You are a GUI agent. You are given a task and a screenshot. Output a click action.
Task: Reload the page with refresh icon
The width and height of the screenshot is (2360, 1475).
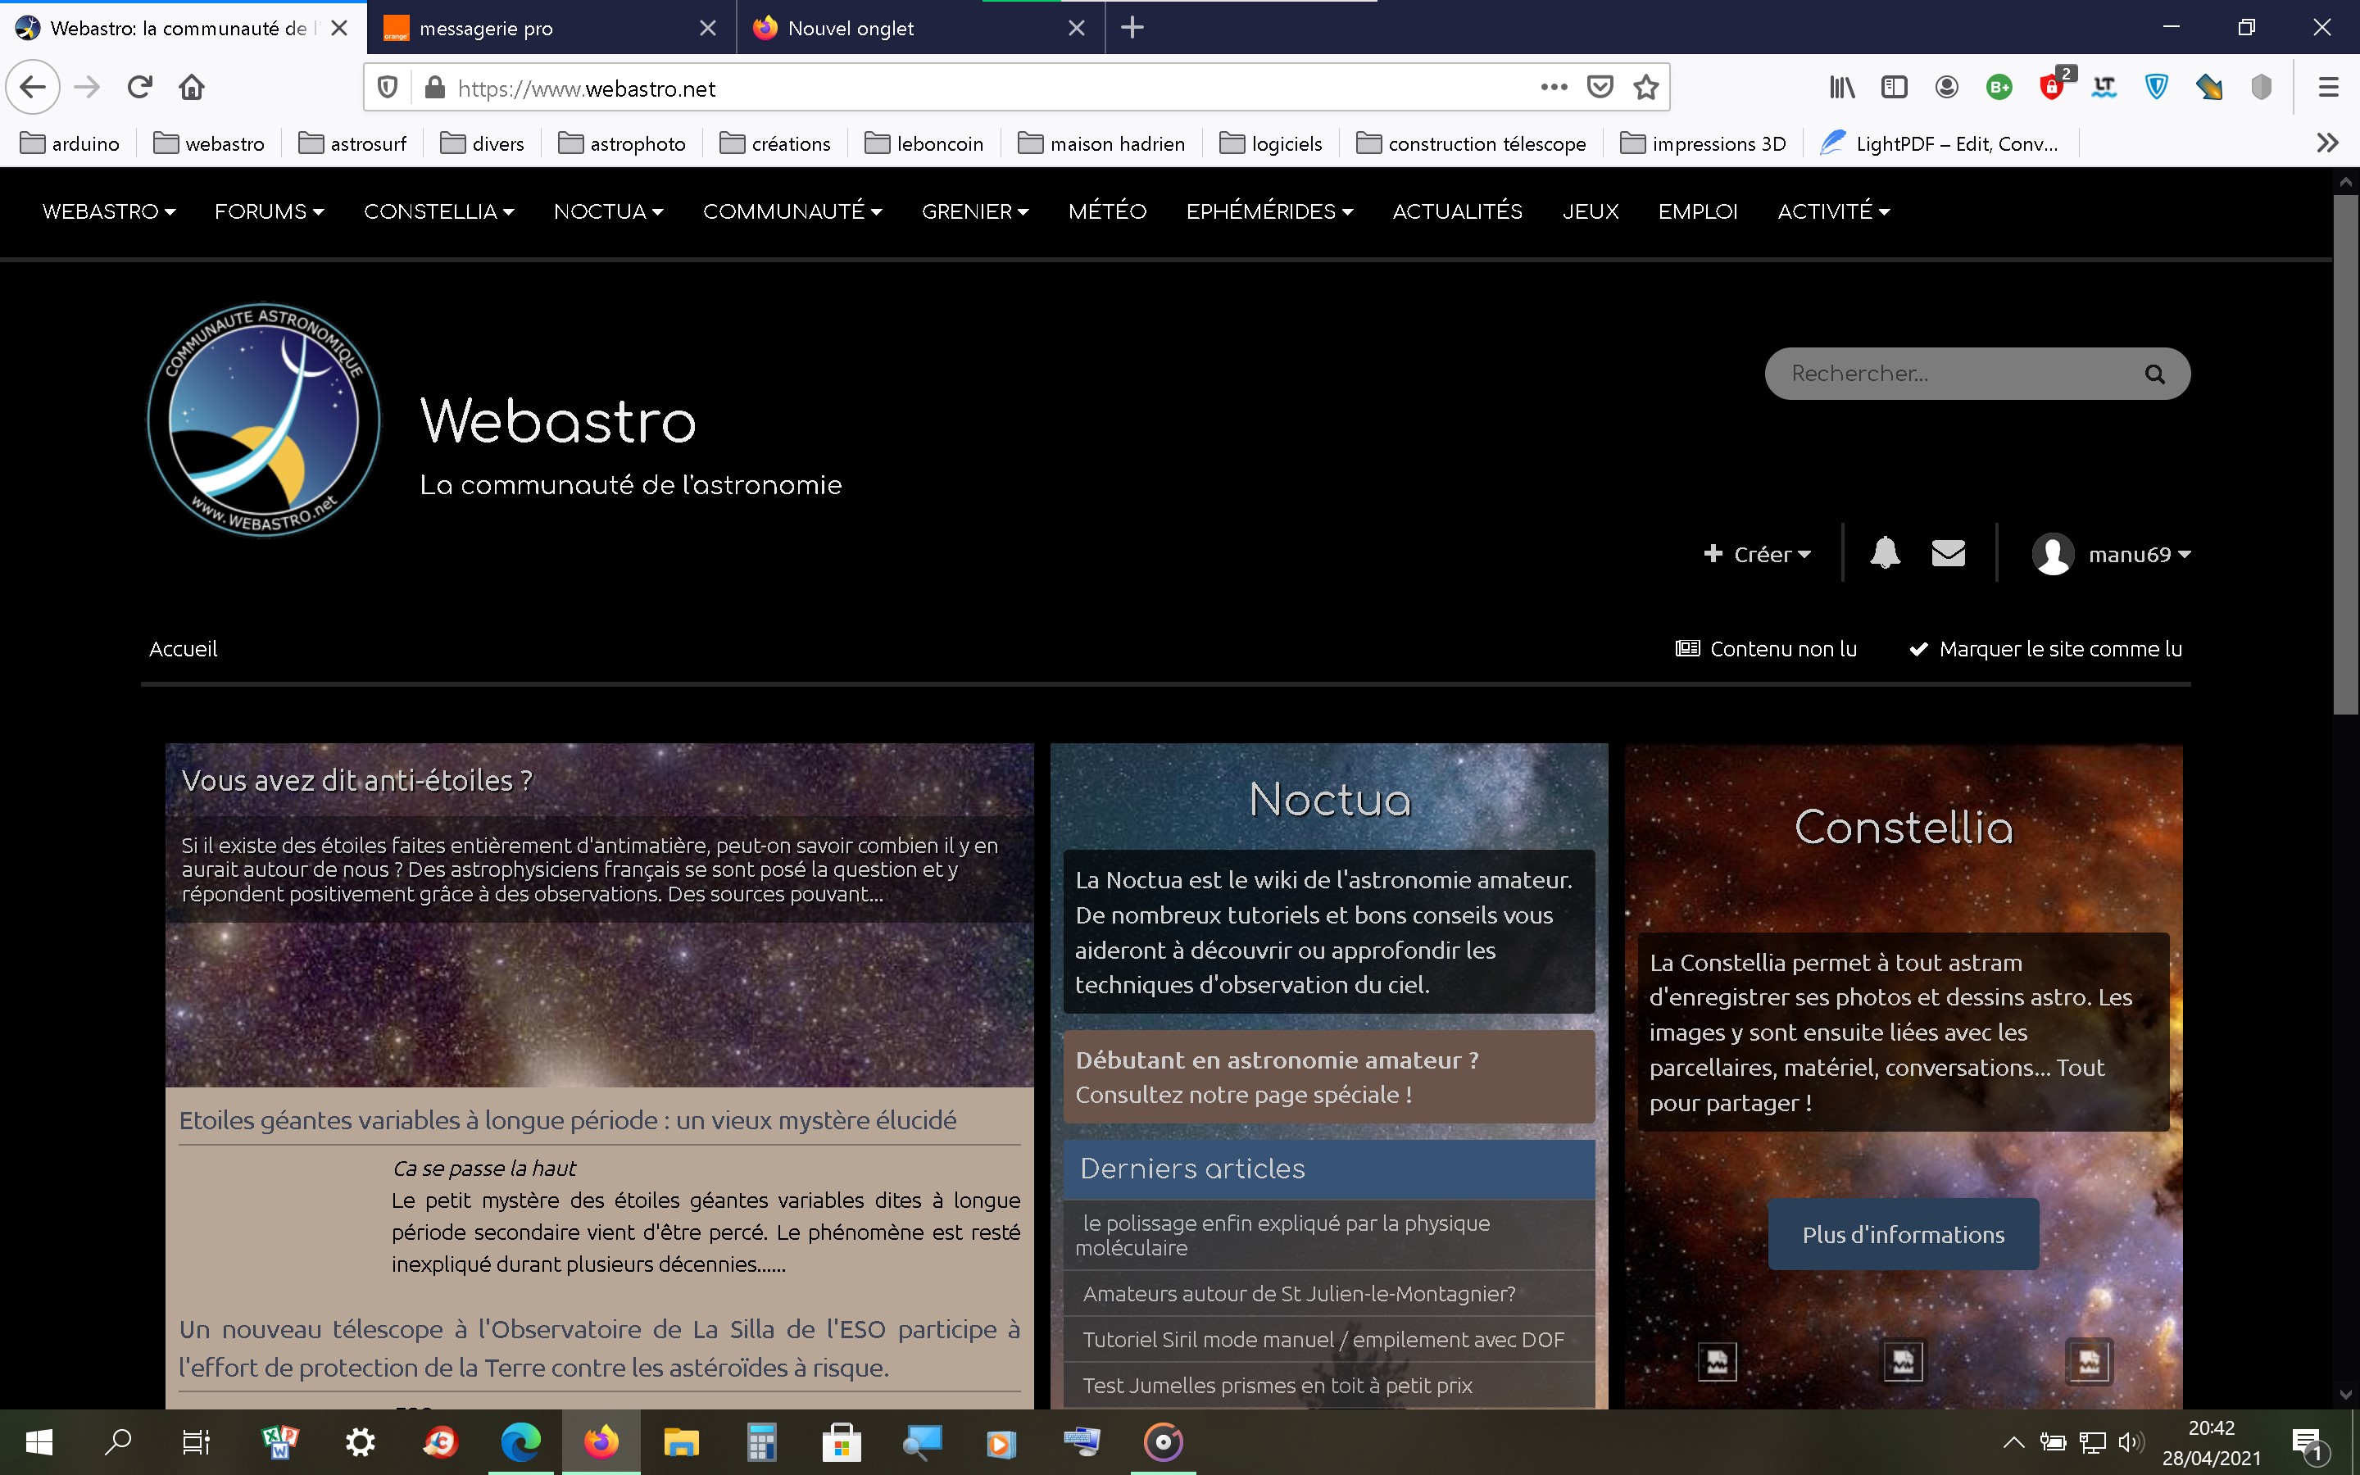click(140, 88)
